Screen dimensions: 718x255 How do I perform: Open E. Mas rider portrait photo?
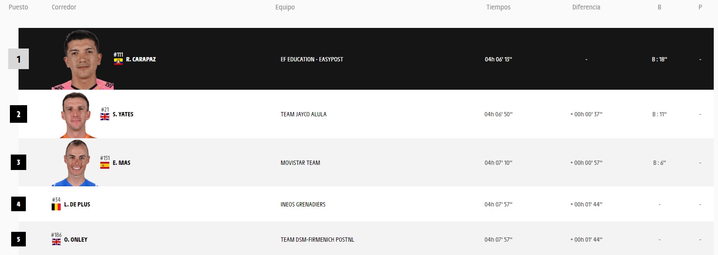pos(76,163)
